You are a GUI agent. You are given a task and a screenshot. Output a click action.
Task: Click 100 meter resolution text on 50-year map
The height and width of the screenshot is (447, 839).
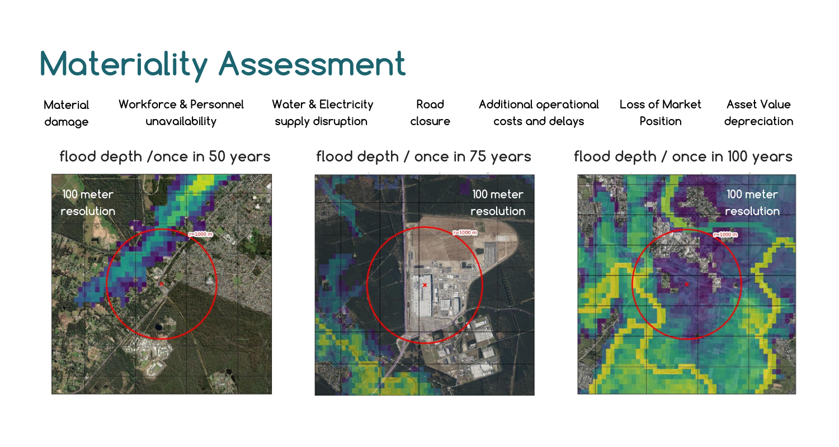pos(88,203)
